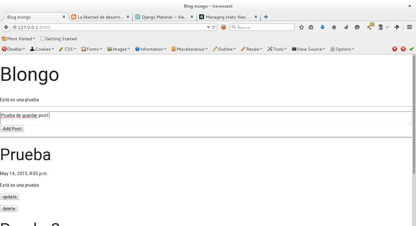Open the View Source dropdown

[x=308, y=49]
